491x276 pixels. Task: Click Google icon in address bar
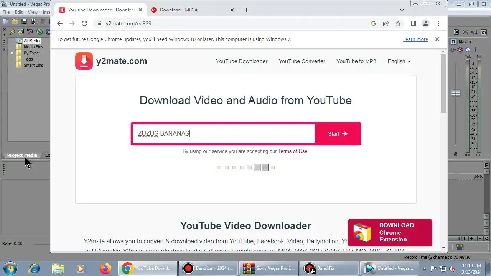pyautogui.click(x=374, y=23)
